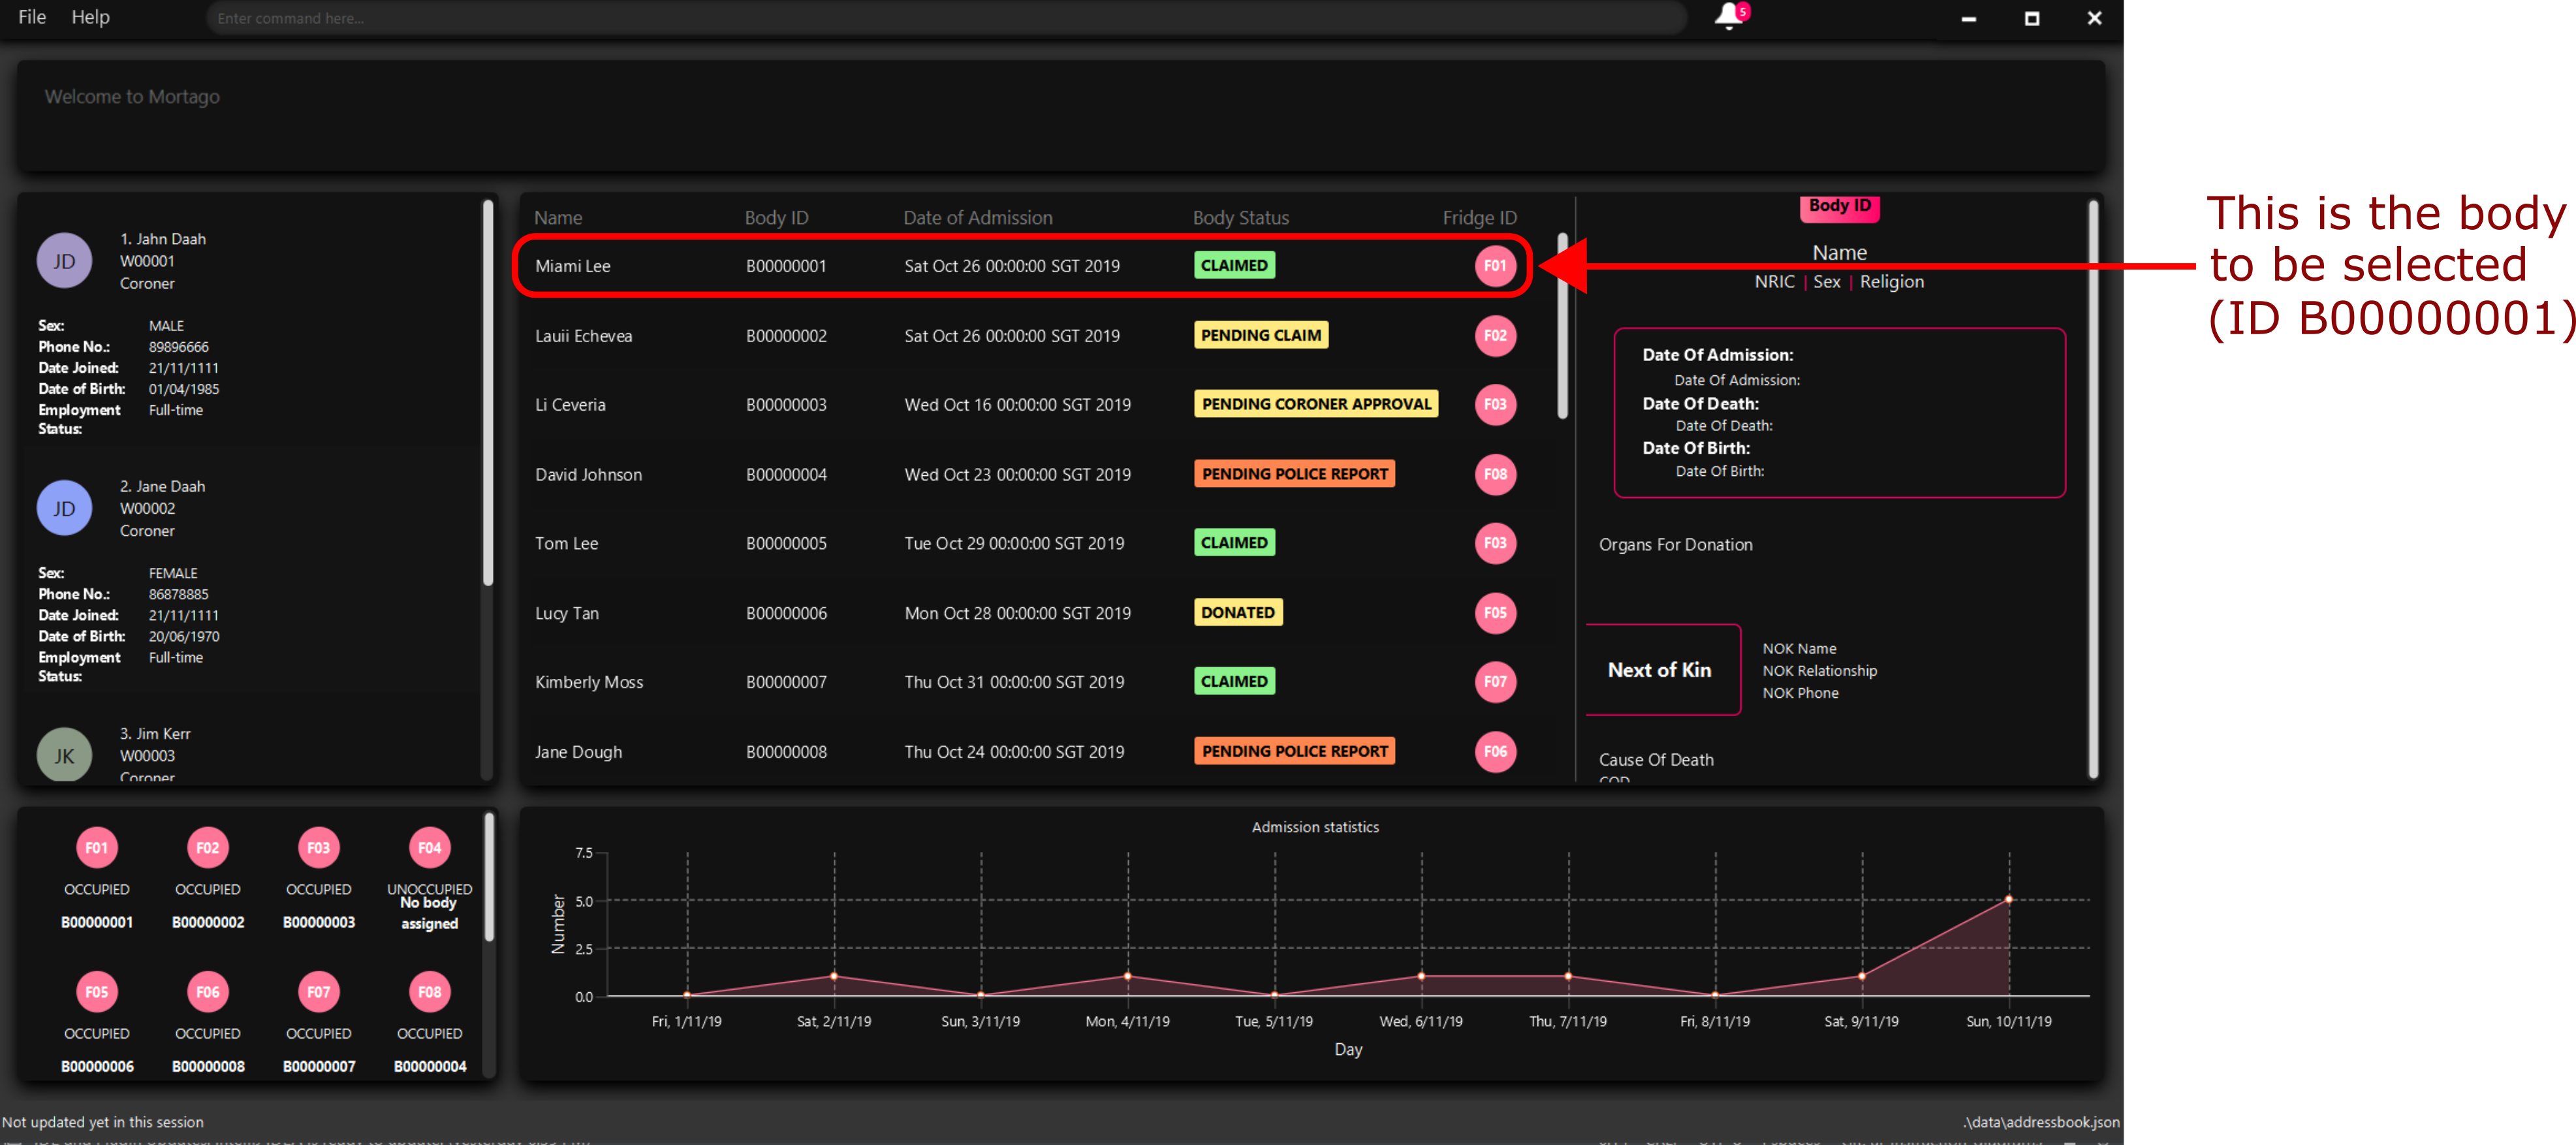Click the F08 fridge badge in David Johnson row
This screenshot has height=1145, width=2576.
1495,474
